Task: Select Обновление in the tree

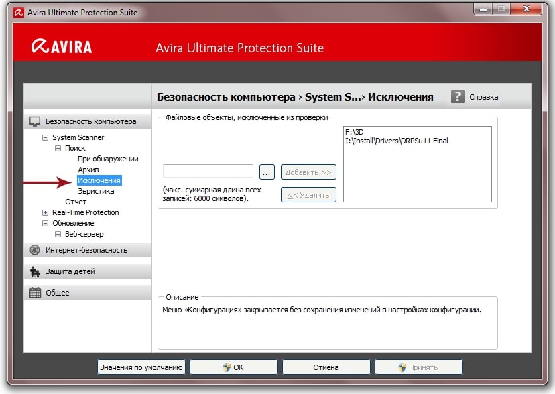Action: pyautogui.click(x=73, y=223)
